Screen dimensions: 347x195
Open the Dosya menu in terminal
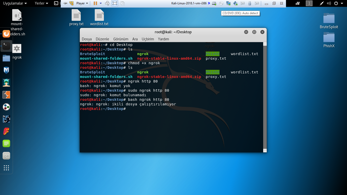[87, 39]
